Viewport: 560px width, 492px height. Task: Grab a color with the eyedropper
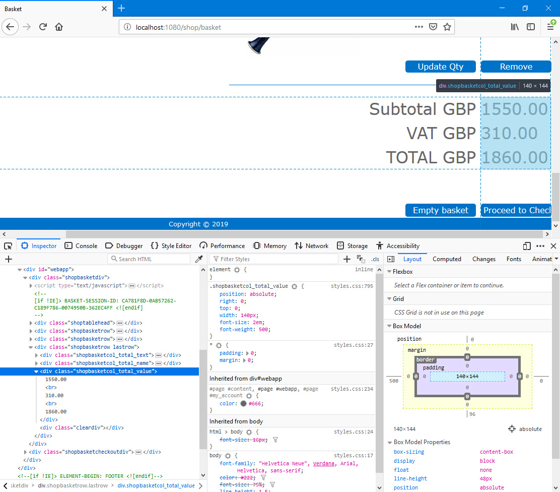(199, 259)
